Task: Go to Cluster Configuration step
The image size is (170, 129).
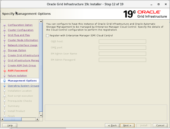Action: [x=21, y=30]
